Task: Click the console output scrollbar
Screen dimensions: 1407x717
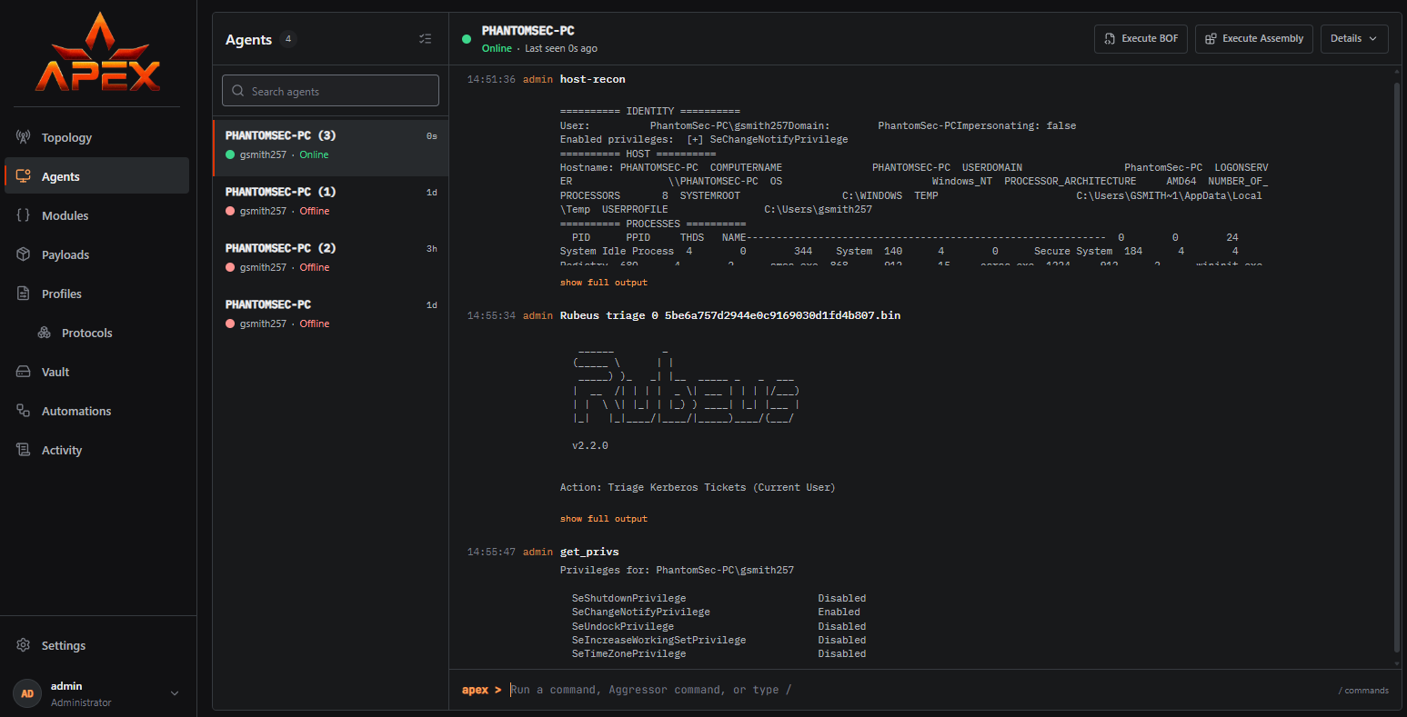Action: click(x=1397, y=368)
